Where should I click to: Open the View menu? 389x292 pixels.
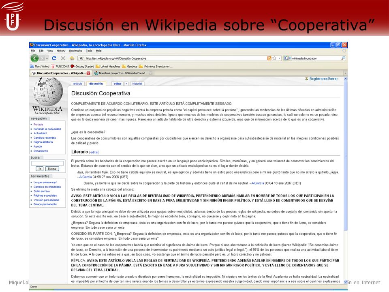(x=50, y=51)
